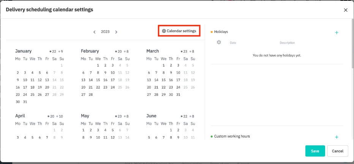Click the previous year chevron arrow

[x=95, y=32]
